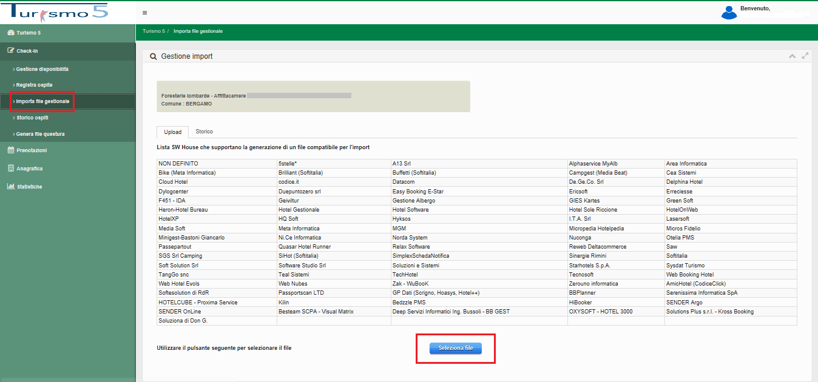Viewport: 818px width, 382px height.
Task: Click Bike (Meta Informatica) cell
Action: (217, 173)
